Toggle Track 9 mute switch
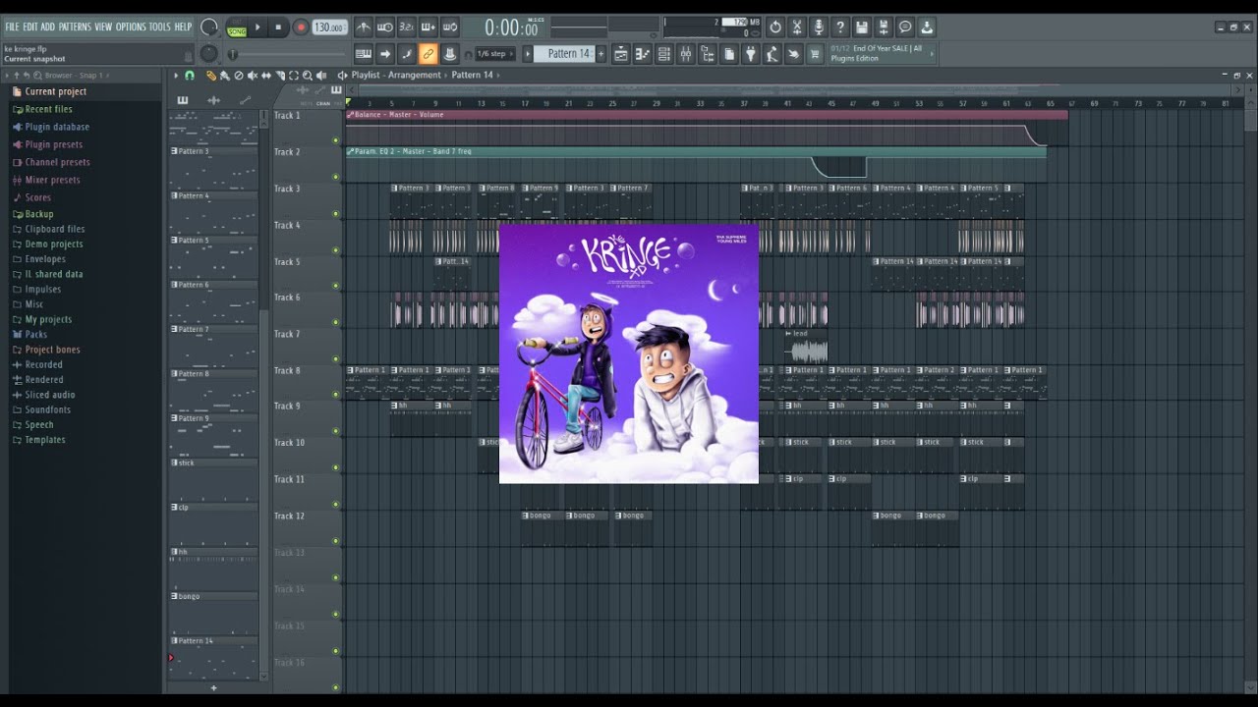The height and width of the screenshot is (707, 1258). (335, 432)
